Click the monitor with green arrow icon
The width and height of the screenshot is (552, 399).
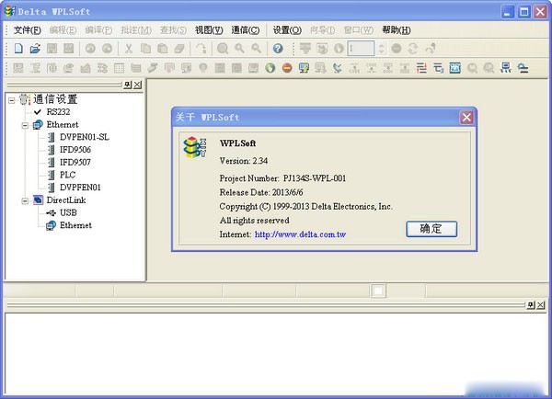point(304,67)
